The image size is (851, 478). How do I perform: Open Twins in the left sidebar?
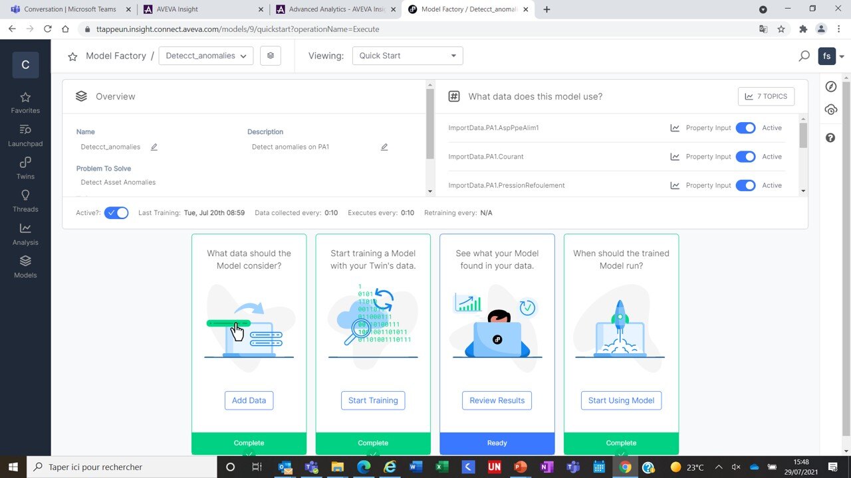point(25,169)
